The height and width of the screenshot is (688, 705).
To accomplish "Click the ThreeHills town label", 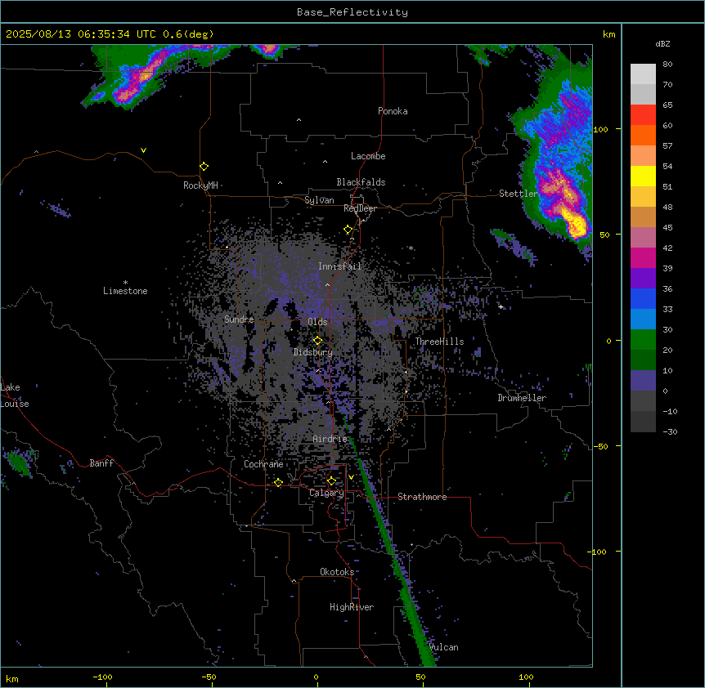I will [439, 342].
